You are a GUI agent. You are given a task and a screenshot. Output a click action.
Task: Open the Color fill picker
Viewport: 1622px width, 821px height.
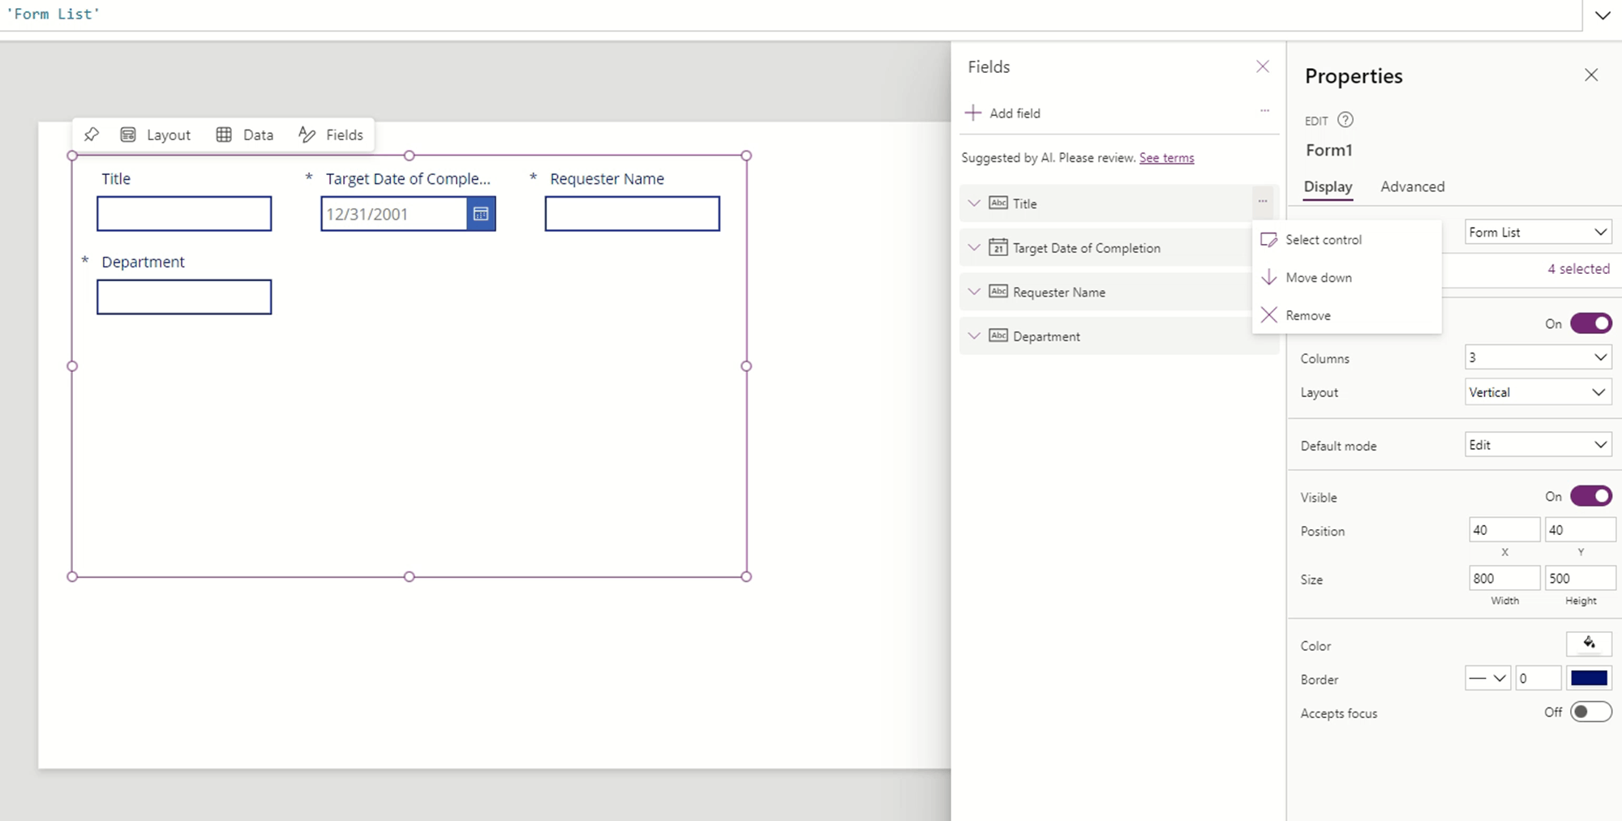click(1589, 644)
